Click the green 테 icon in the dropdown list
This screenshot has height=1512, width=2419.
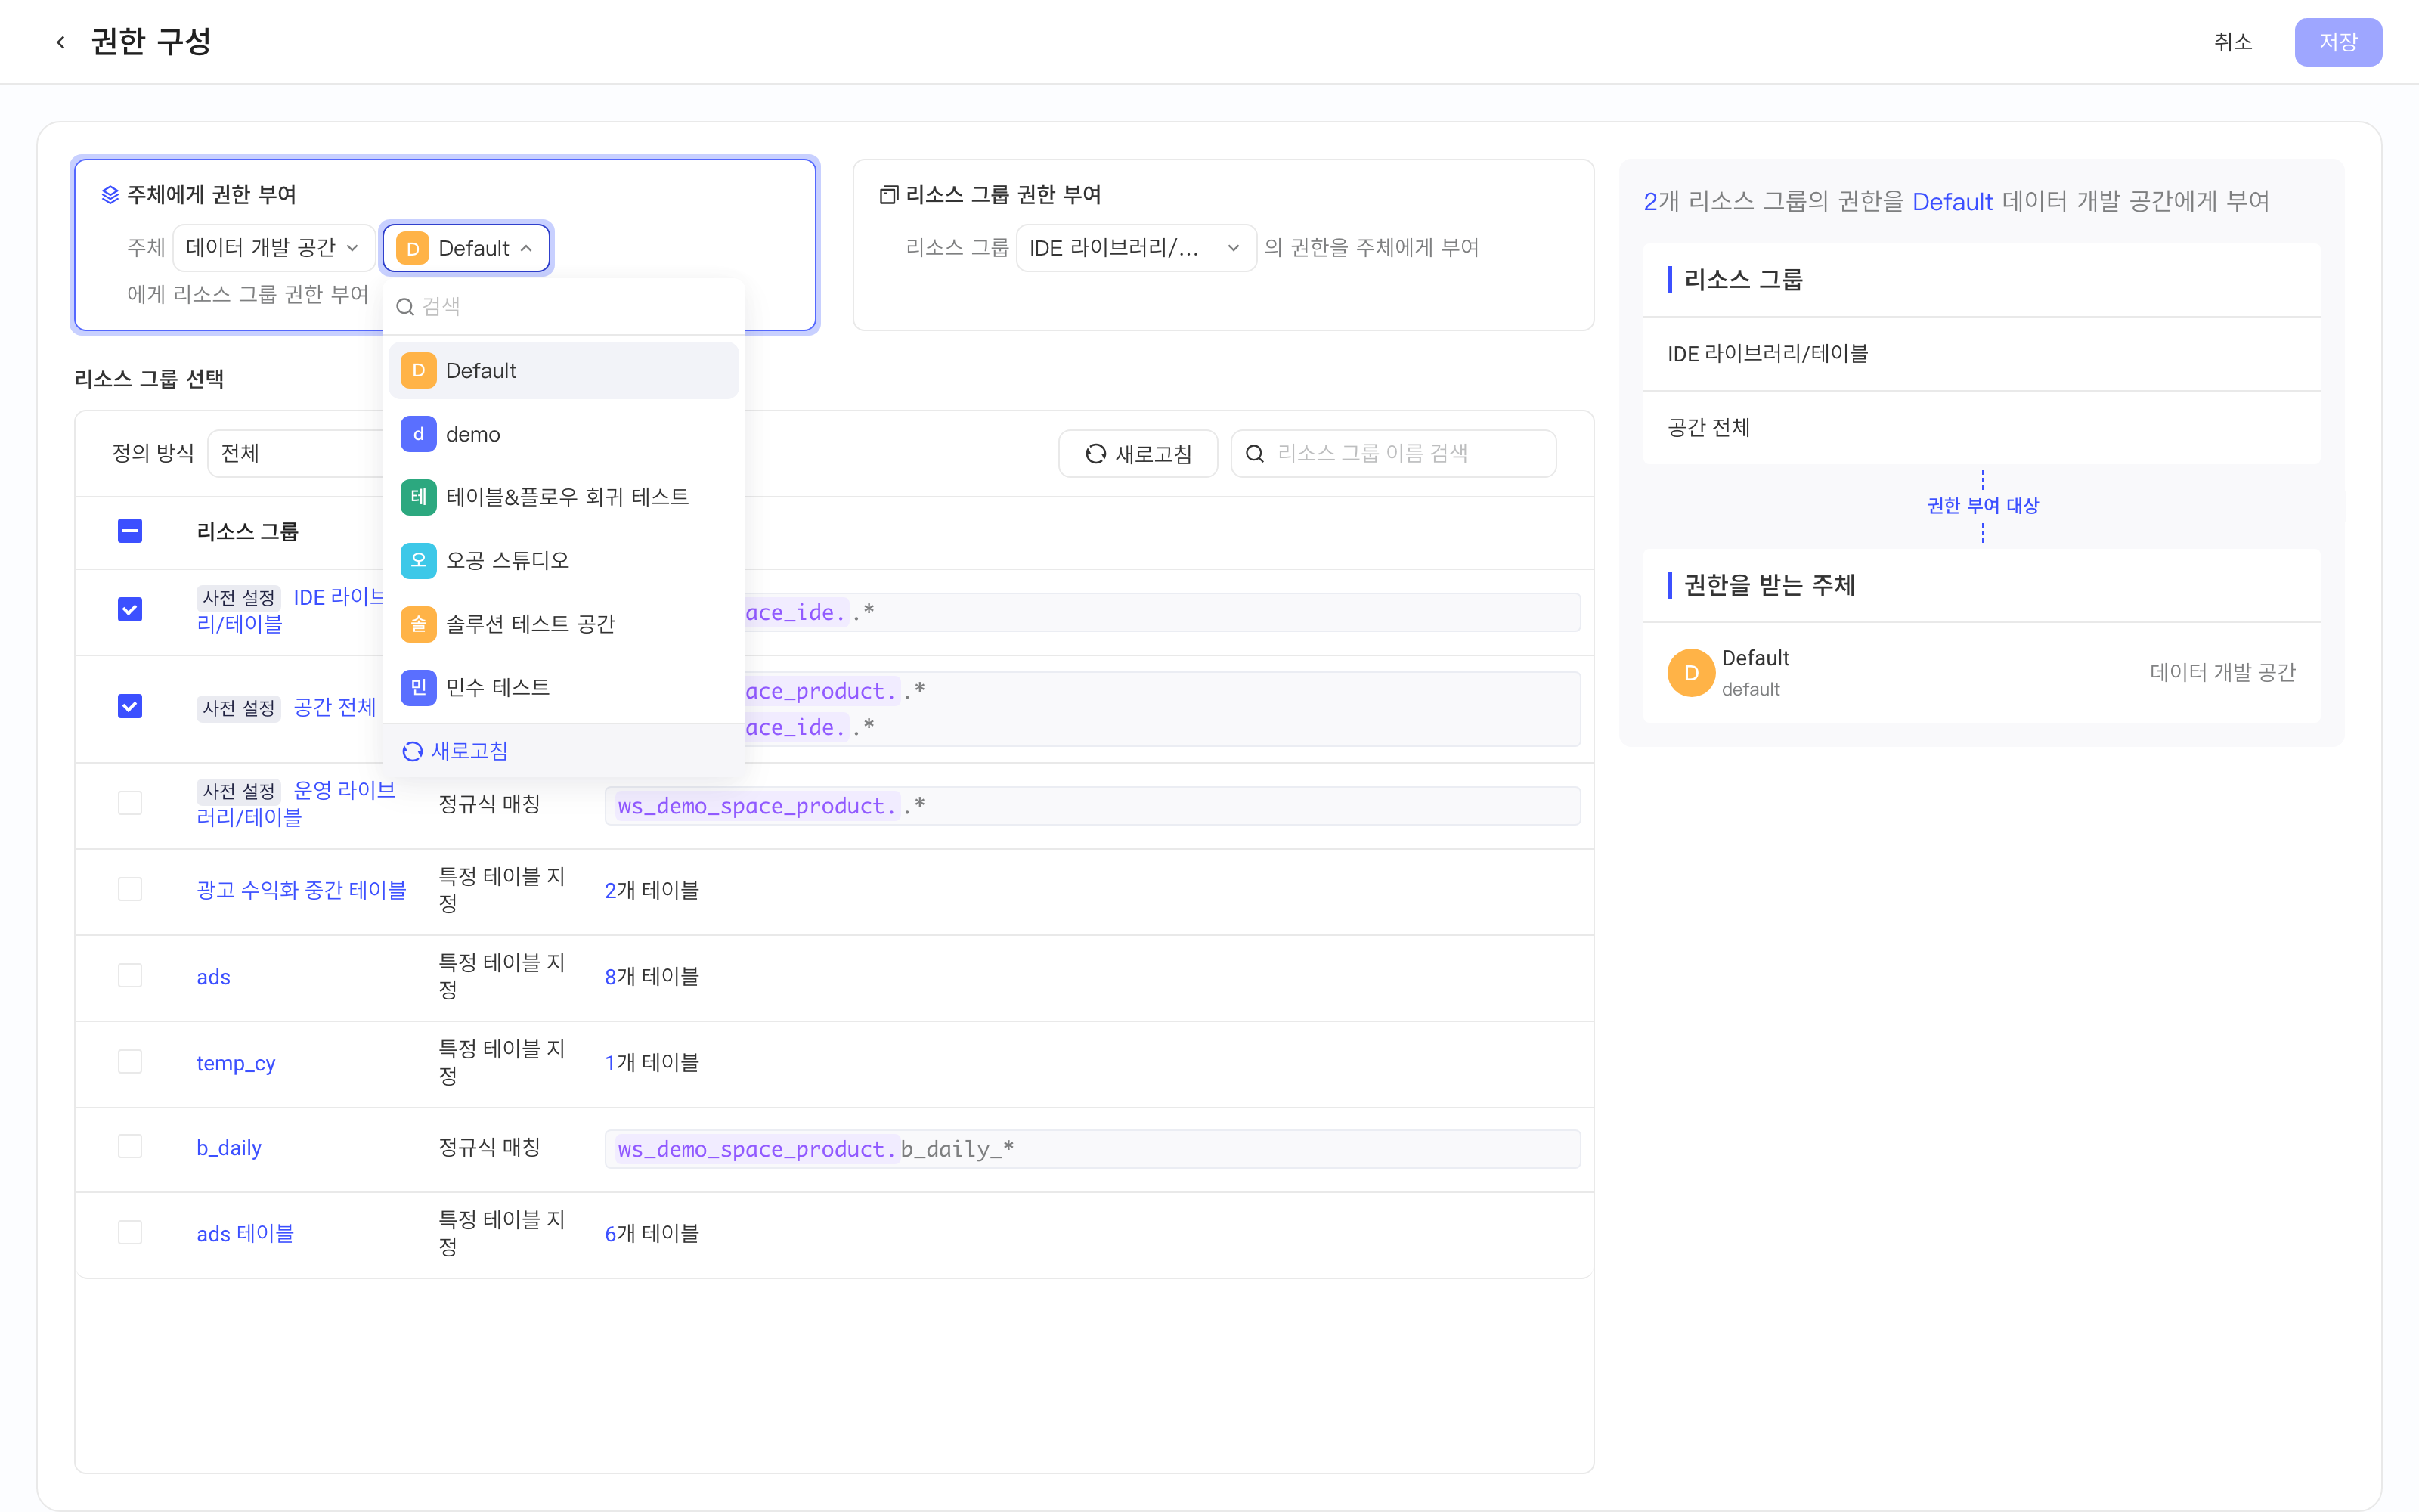point(418,497)
